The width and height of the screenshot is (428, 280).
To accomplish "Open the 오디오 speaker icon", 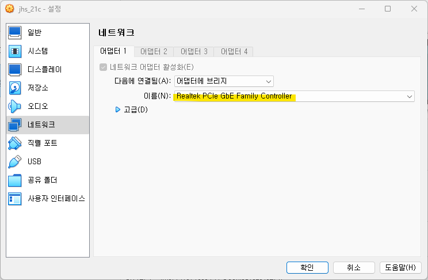I will coord(15,106).
